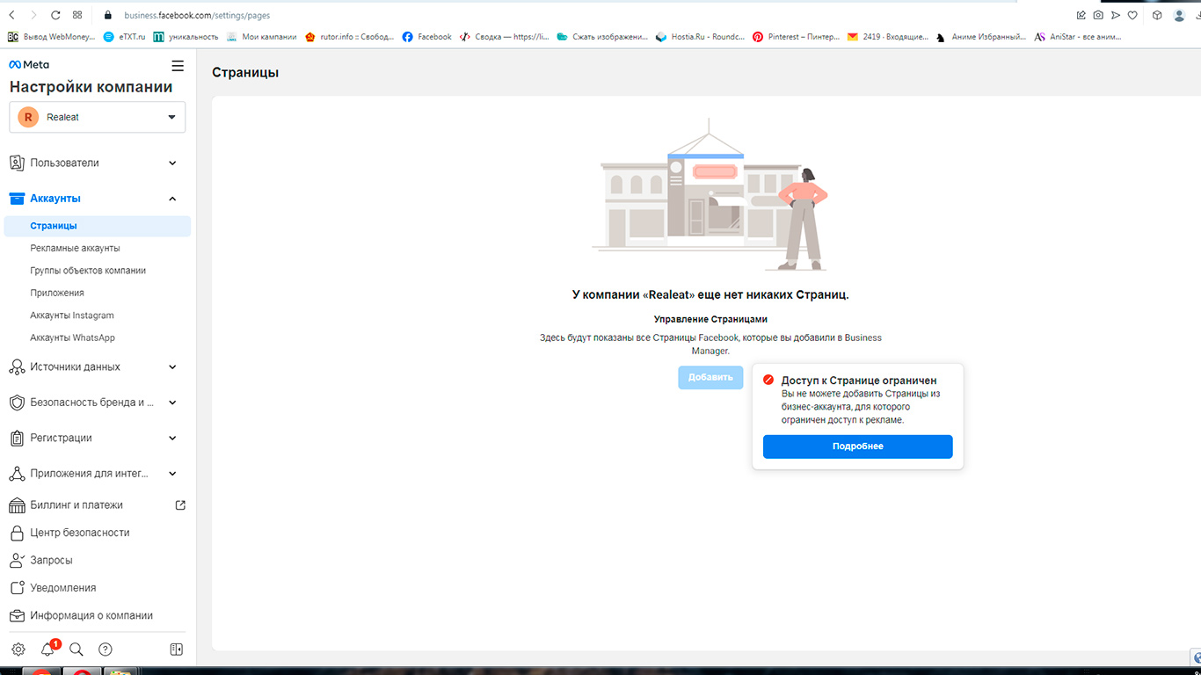Collapse the Аккаунты section
Viewport: 1201px width, 675px height.
98,199
